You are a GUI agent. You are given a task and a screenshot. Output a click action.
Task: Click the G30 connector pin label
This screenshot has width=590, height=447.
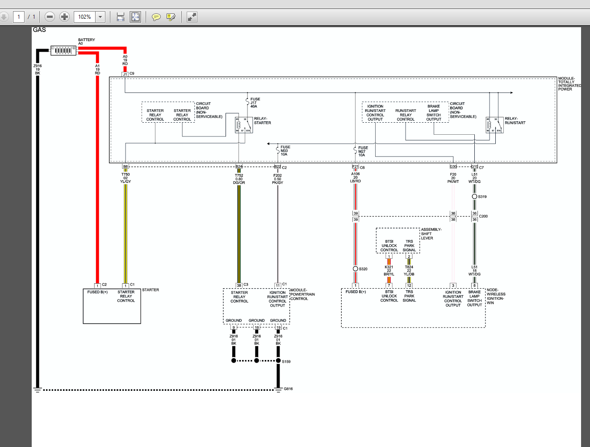[x=453, y=166]
